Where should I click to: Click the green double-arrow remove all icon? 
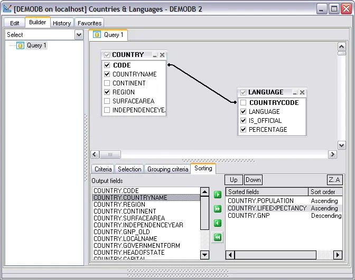(x=217, y=237)
